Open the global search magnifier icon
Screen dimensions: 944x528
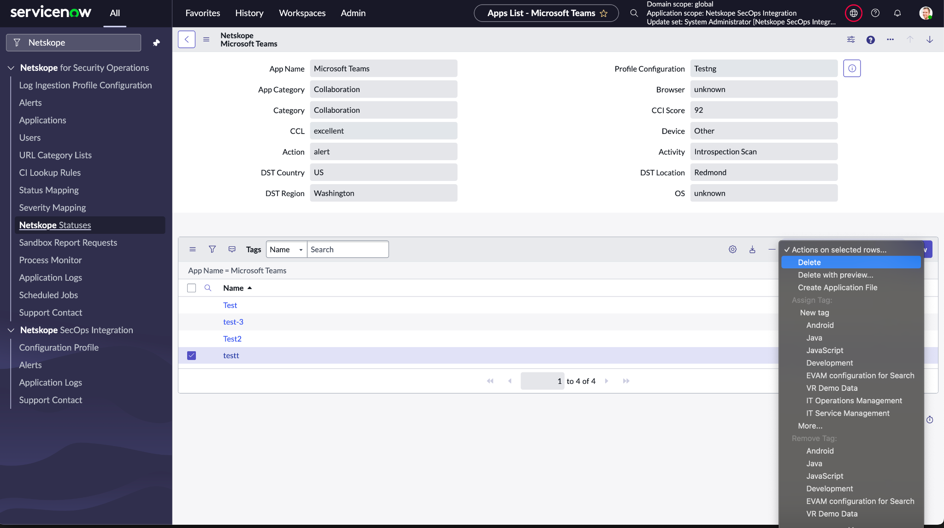click(634, 13)
